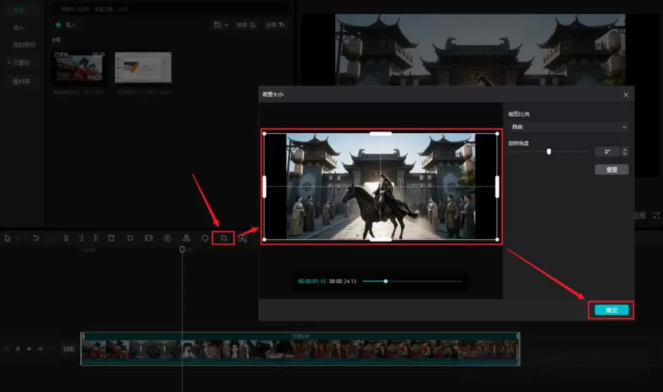This screenshot has height=392, width=663.
Task: Open the 素材库 sidebar item
Action: coord(21,81)
